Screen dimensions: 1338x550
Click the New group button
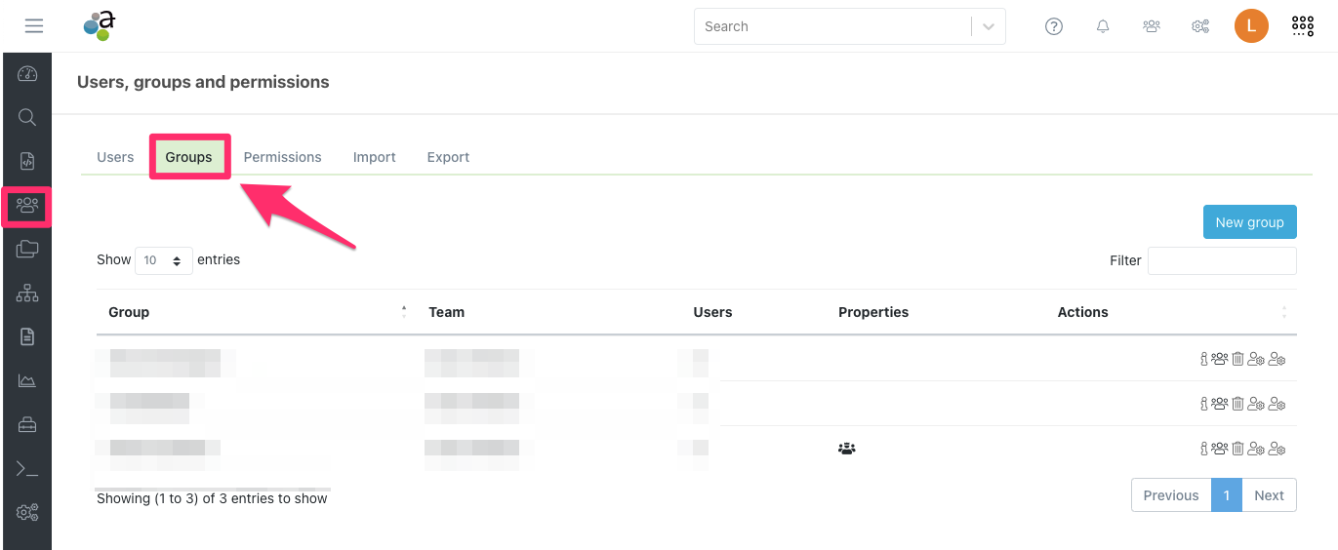[x=1249, y=222]
